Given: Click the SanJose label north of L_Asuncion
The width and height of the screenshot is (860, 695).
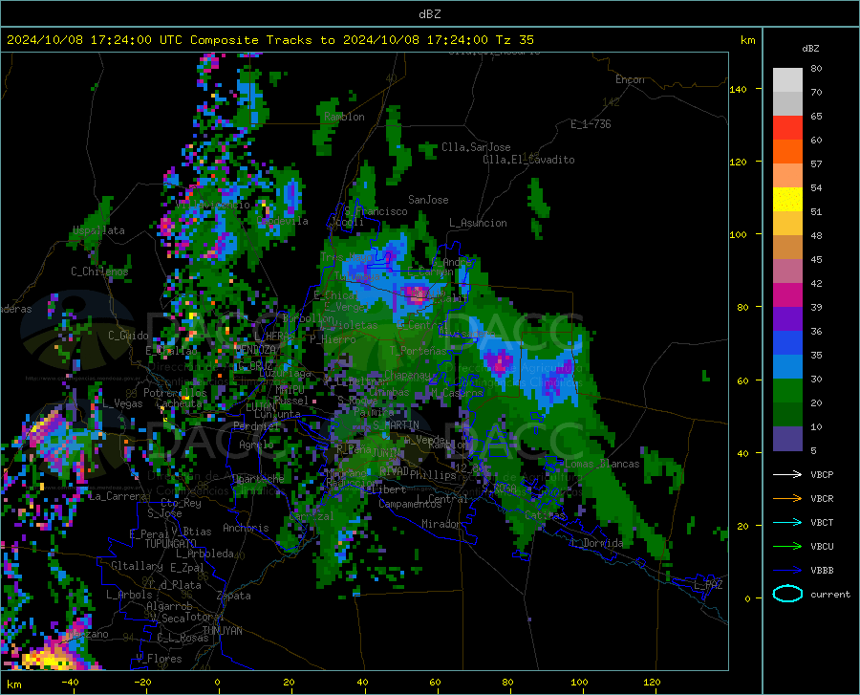Looking at the screenshot, I should [428, 200].
